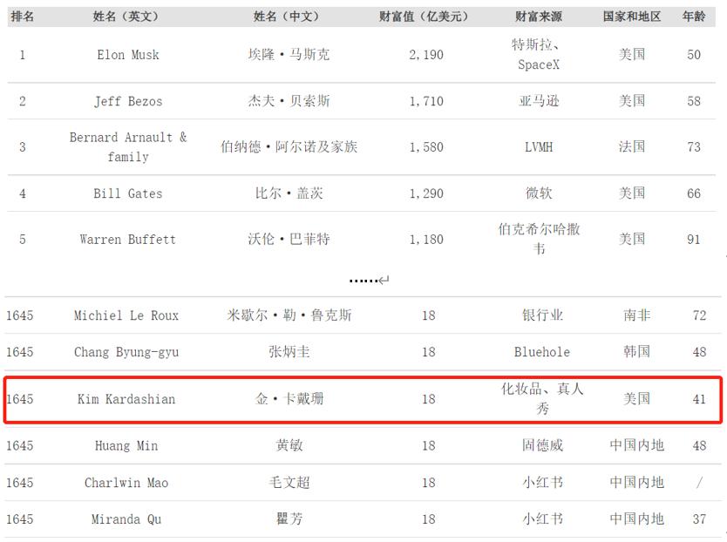Viewport: 727px width, 542px height.
Task: Select the Miranda Qu name cell
Action: [126, 519]
